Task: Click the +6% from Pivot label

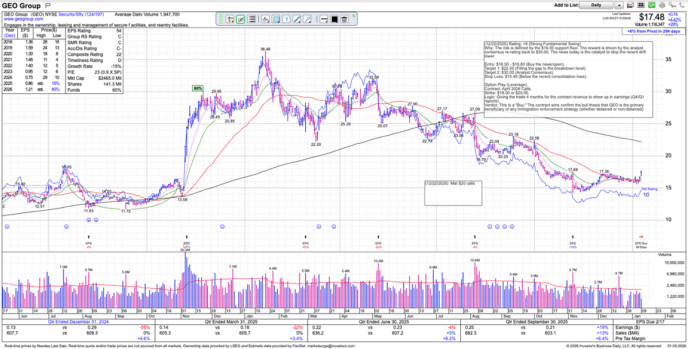Action: point(654,32)
